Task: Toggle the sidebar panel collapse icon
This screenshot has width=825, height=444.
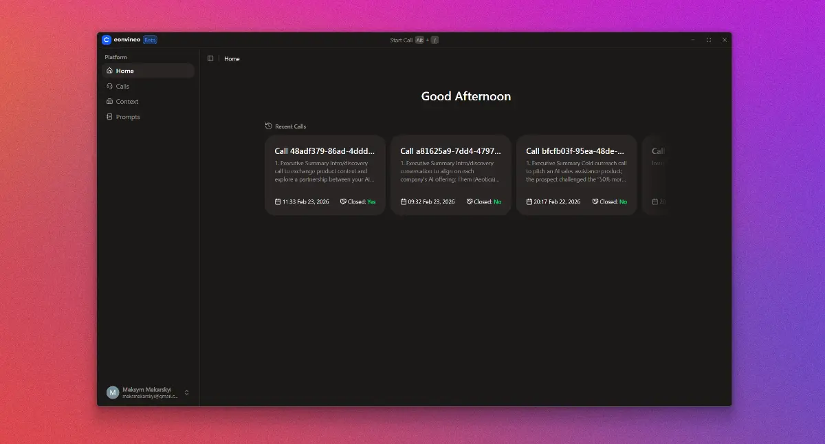Action: click(210, 58)
